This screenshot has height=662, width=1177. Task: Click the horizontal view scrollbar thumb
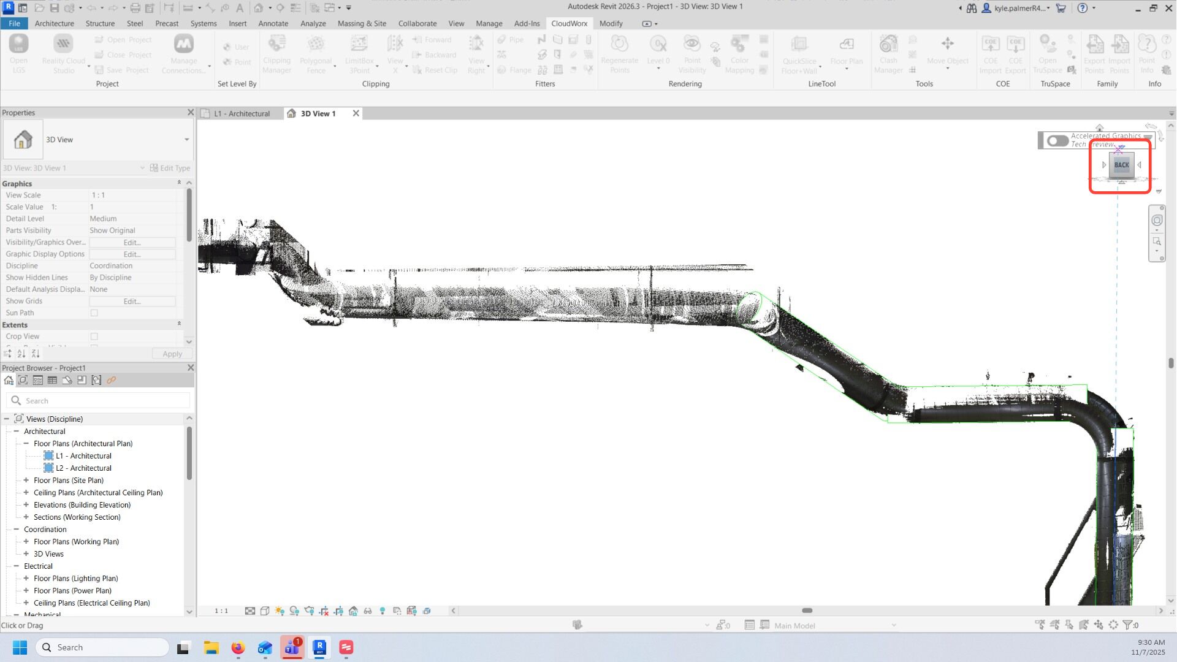point(807,611)
